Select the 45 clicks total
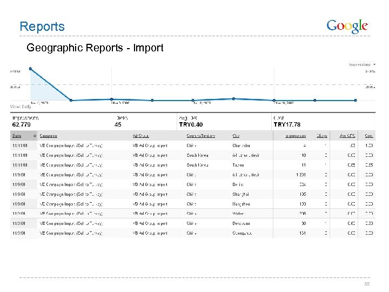The width and height of the screenshot is (389, 292). click(x=118, y=124)
